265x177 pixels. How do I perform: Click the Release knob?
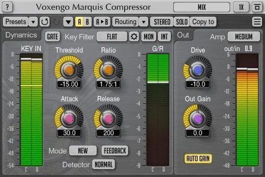click(108, 118)
